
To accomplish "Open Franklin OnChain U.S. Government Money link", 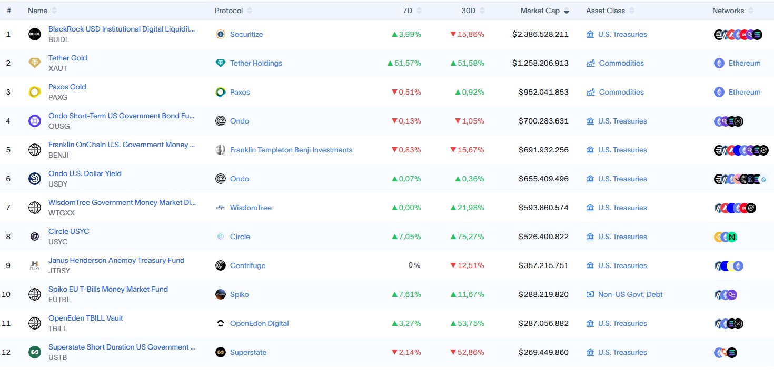I will pos(122,145).
